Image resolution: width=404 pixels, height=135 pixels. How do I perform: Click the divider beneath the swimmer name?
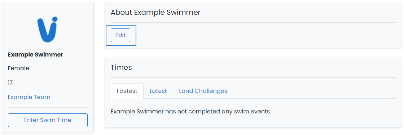(48, 61)
